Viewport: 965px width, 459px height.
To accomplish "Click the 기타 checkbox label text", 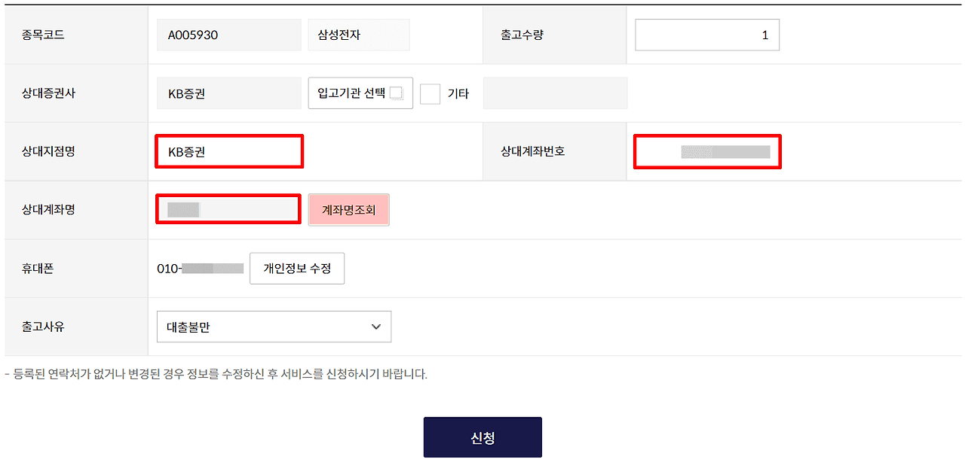I will pos(458,94).
